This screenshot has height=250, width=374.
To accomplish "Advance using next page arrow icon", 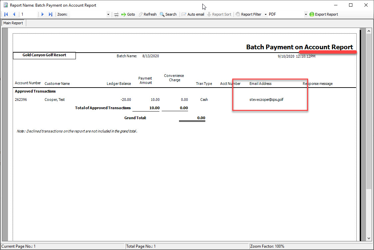I will [42, 14].
